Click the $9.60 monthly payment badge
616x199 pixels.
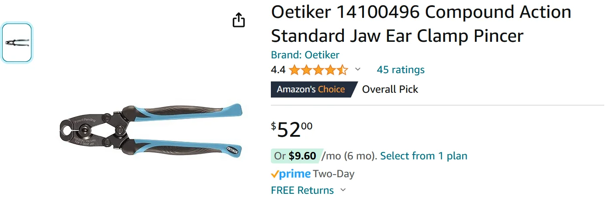tap(297, 156)
